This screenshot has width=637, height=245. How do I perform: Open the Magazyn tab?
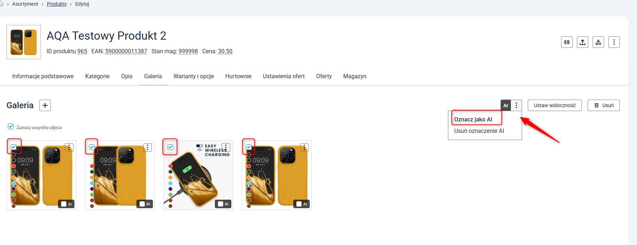click(x=355, y=76)
